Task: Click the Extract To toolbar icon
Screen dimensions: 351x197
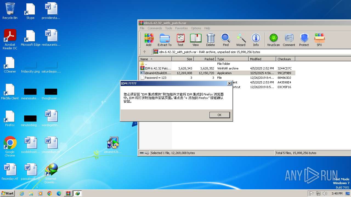Action: 165,40
